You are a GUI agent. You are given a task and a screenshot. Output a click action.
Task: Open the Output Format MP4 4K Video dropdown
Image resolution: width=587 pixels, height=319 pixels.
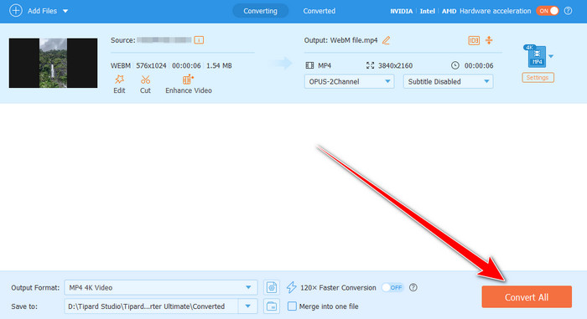point(161,287)
